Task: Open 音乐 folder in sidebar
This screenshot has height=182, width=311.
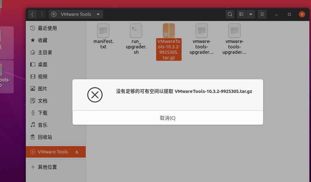Action: coord(56,125)
